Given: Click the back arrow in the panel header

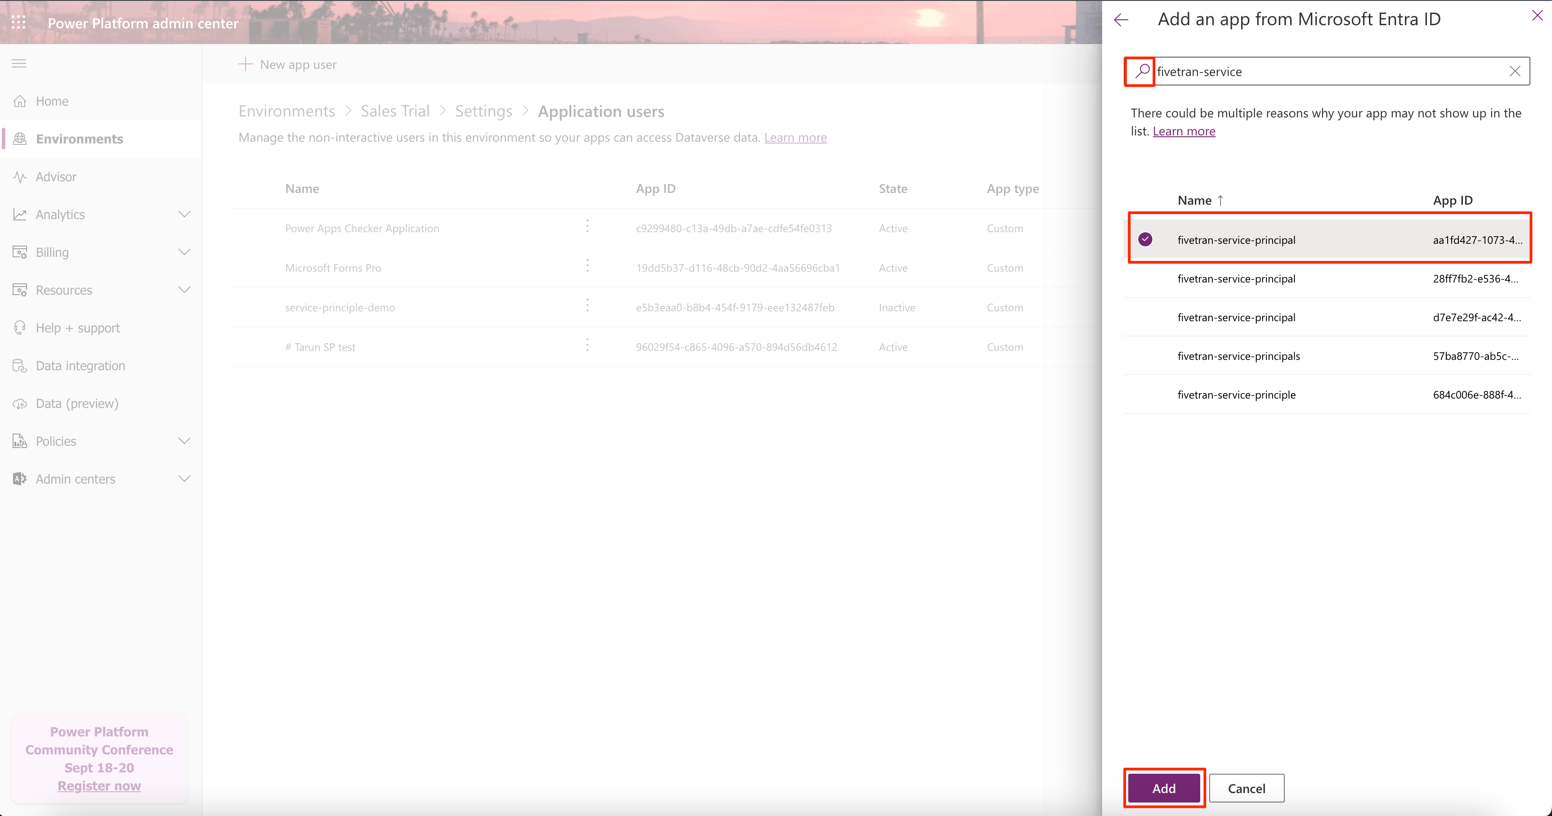Looking at the screenshot, I should [1121, 20].
